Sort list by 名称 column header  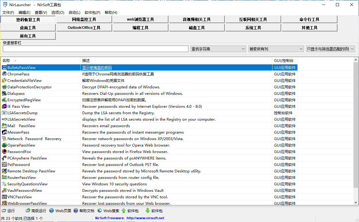pyautogui.click(x=40, y=61)
